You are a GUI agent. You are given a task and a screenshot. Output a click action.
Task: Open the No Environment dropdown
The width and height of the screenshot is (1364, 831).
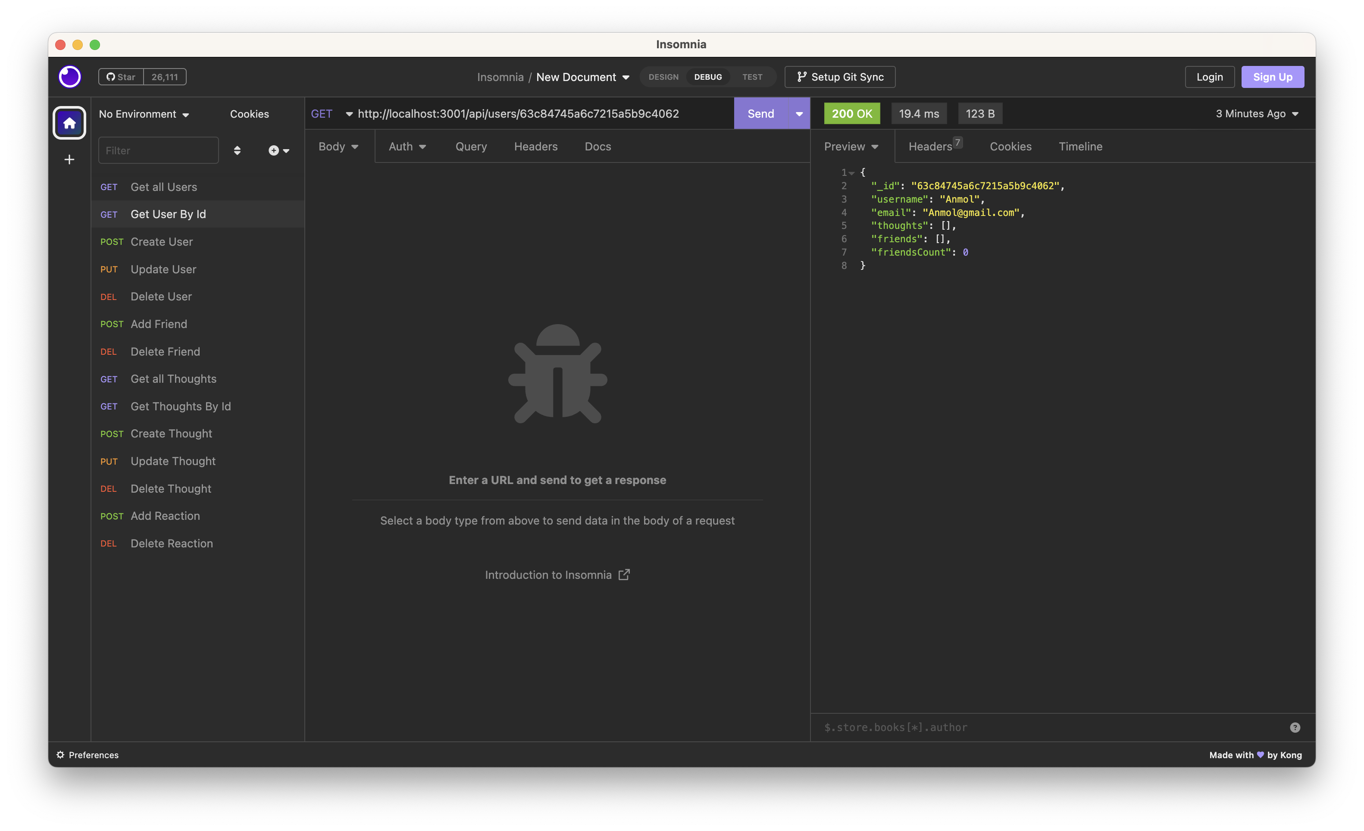point(144,114)
